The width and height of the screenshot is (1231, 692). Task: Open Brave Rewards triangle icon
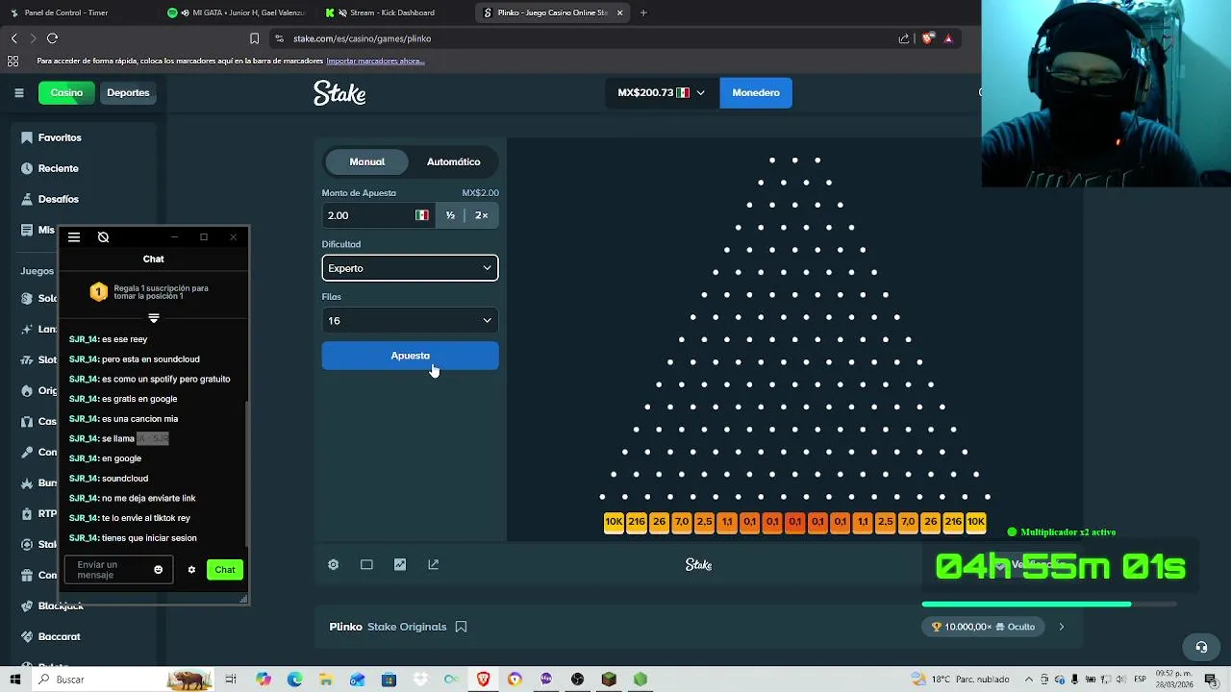[948, 38]
